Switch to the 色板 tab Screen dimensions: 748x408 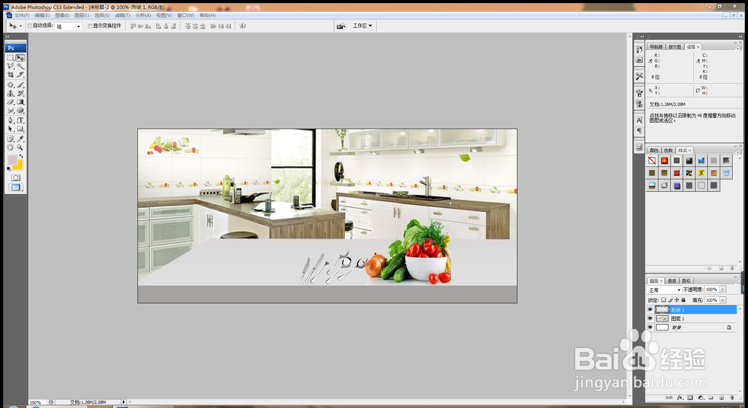tap(668, 150)
